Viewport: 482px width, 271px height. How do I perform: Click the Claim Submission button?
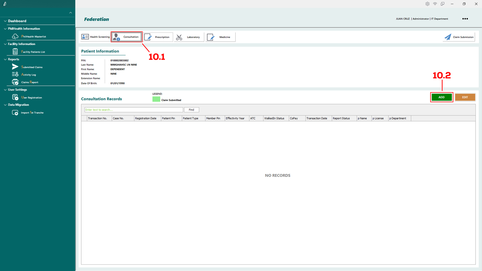(459, 37)
